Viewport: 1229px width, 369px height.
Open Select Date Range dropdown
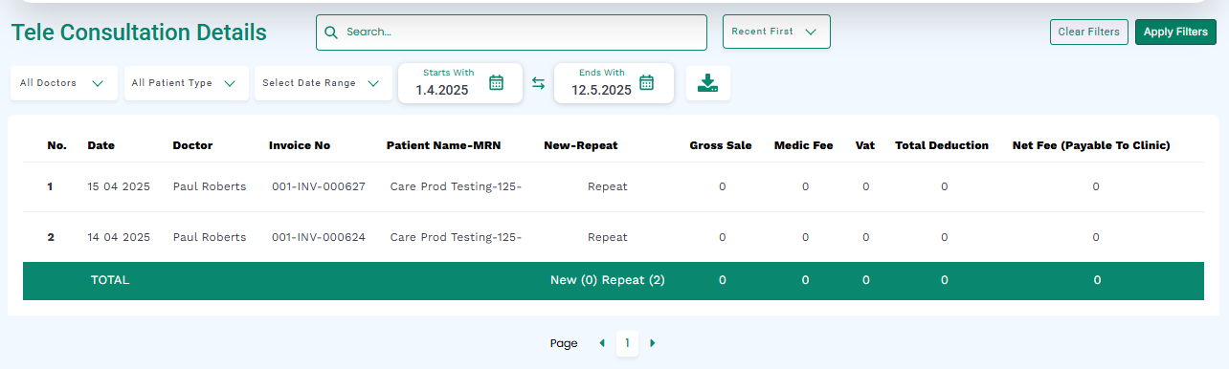(323, 83)
